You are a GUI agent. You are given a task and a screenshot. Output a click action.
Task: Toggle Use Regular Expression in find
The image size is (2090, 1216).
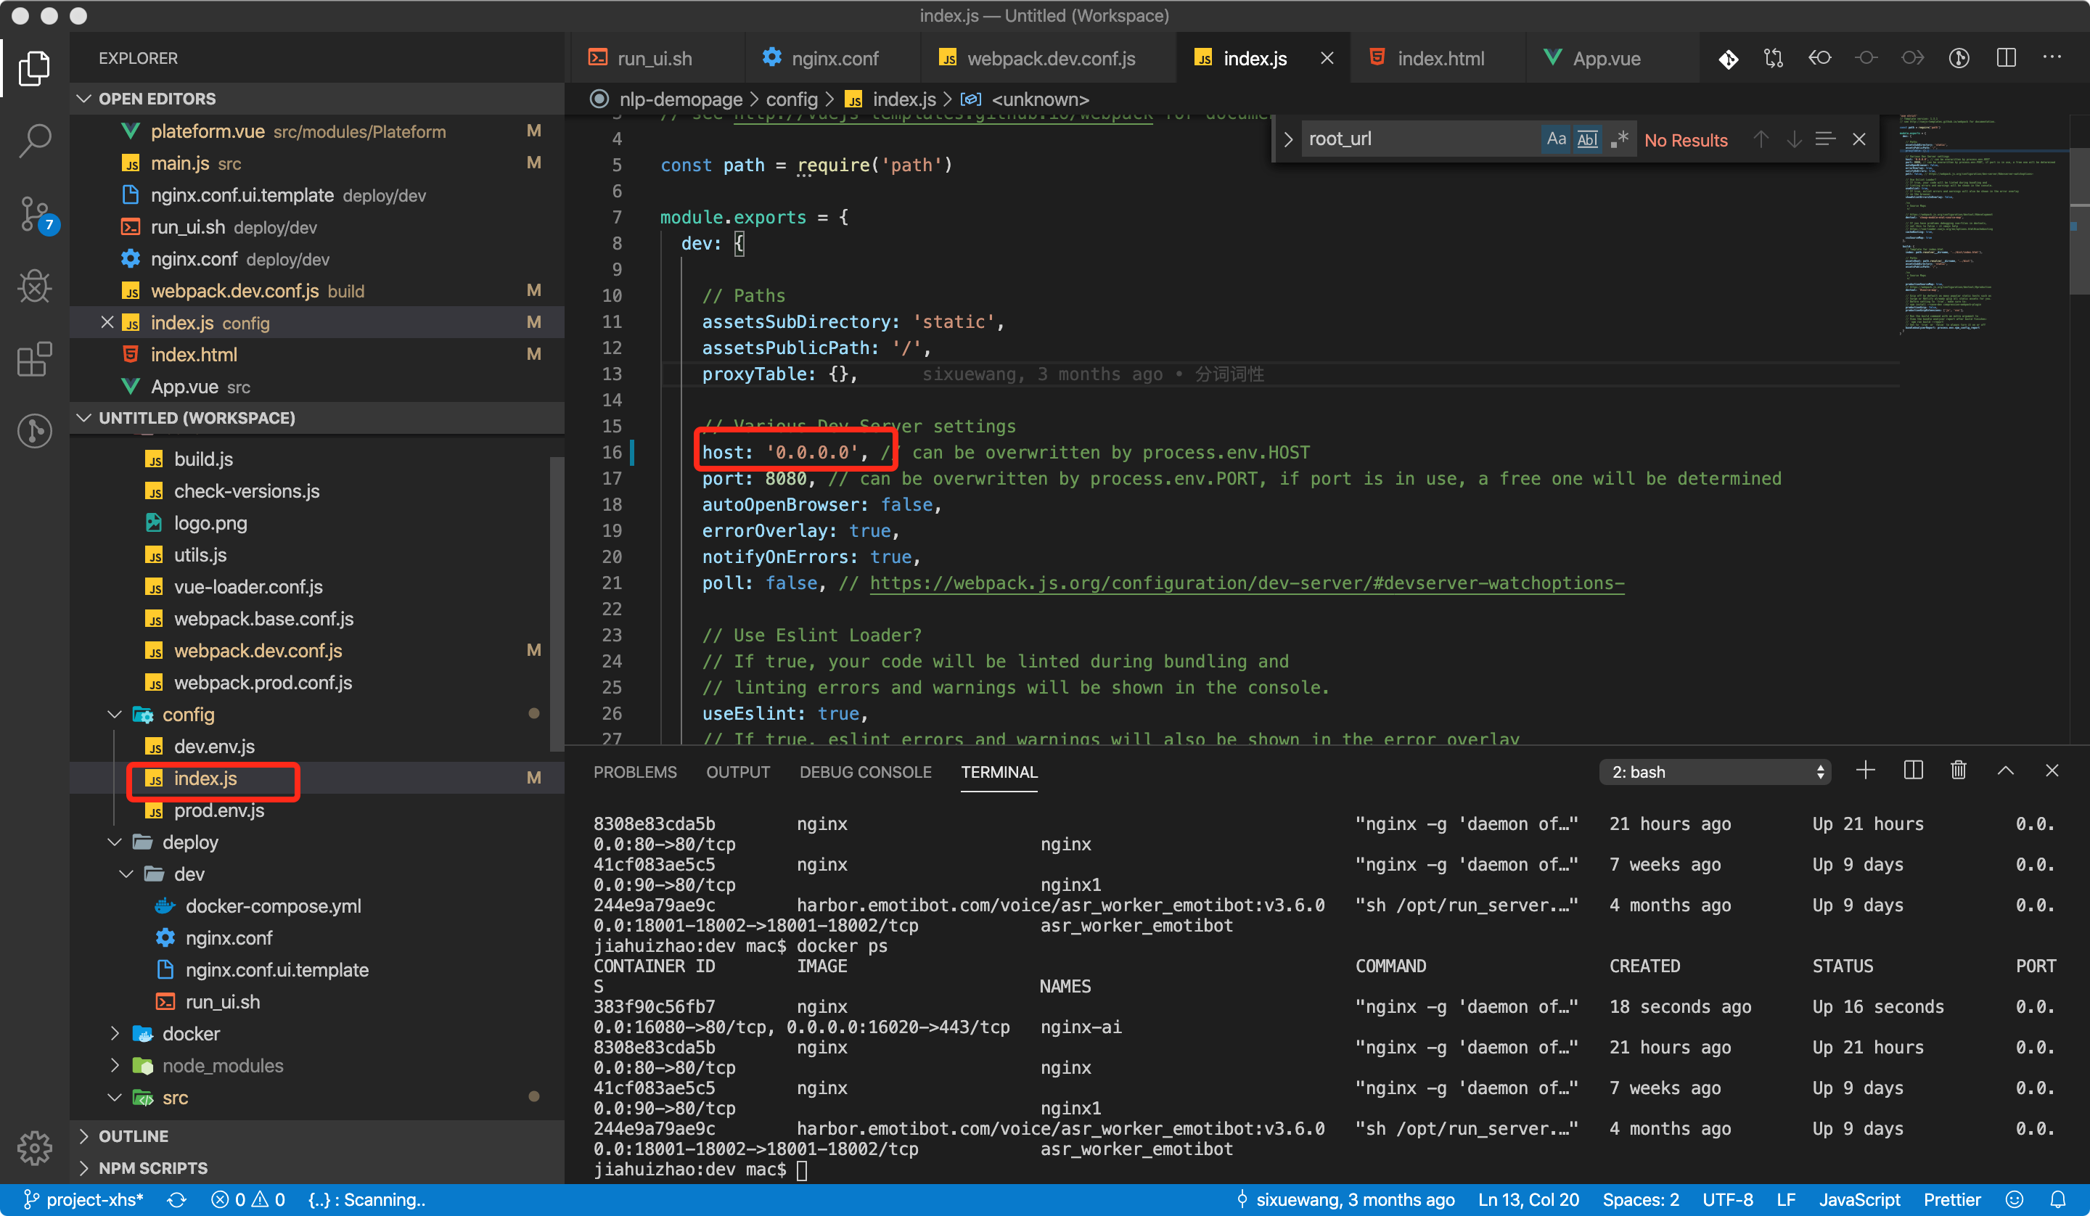1619,139
